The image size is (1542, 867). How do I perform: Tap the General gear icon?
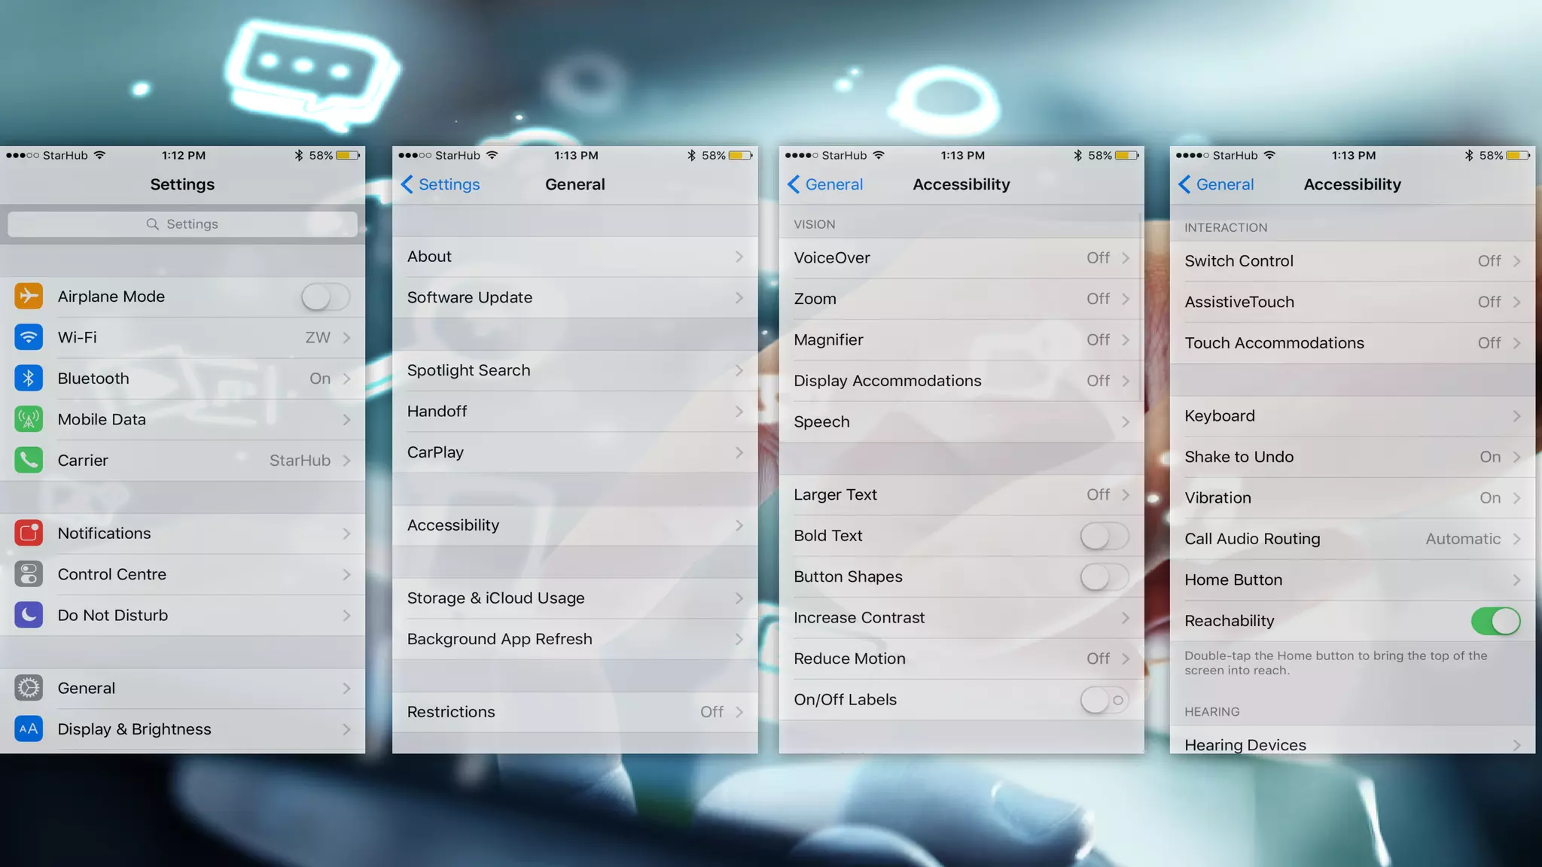[x=29, y=688]
